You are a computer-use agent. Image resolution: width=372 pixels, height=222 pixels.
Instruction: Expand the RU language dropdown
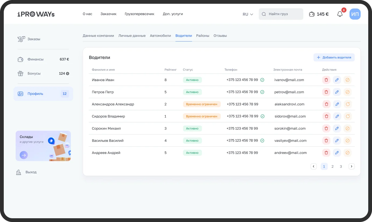tap(248, 14)
